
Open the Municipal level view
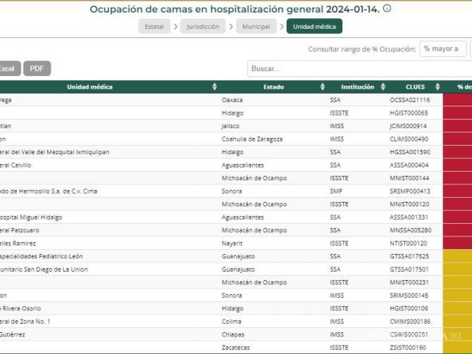(256, 26)
